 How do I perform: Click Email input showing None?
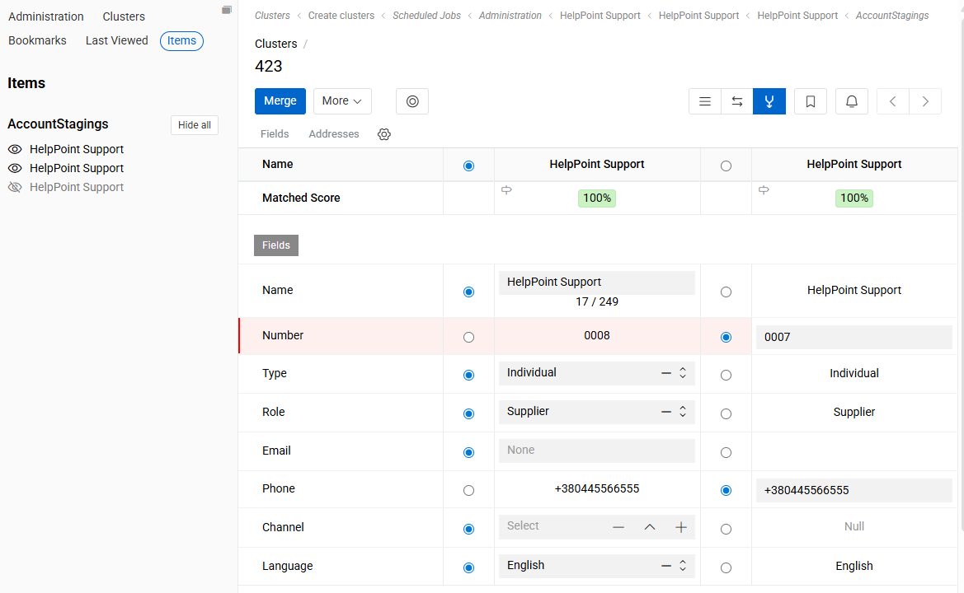[596, 451]
